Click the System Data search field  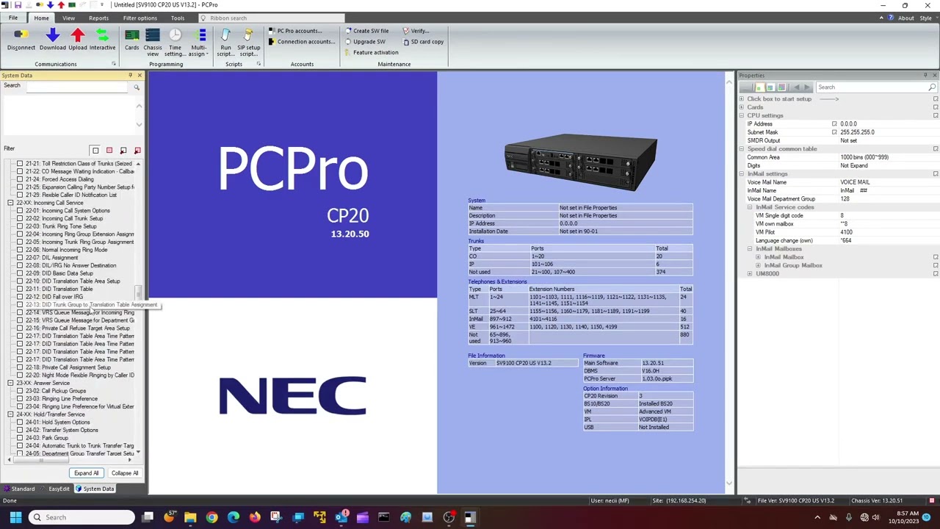79,87
